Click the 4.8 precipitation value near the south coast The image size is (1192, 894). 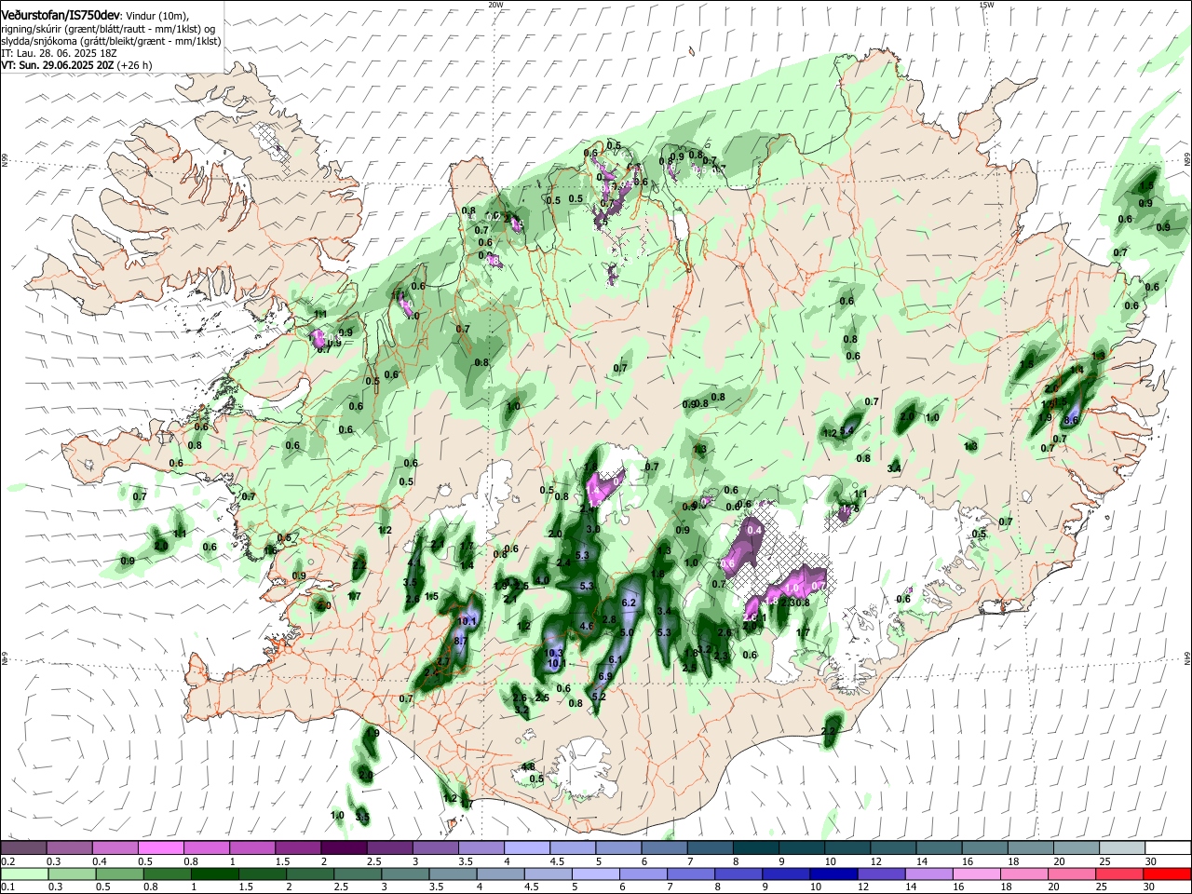point(528,767)
